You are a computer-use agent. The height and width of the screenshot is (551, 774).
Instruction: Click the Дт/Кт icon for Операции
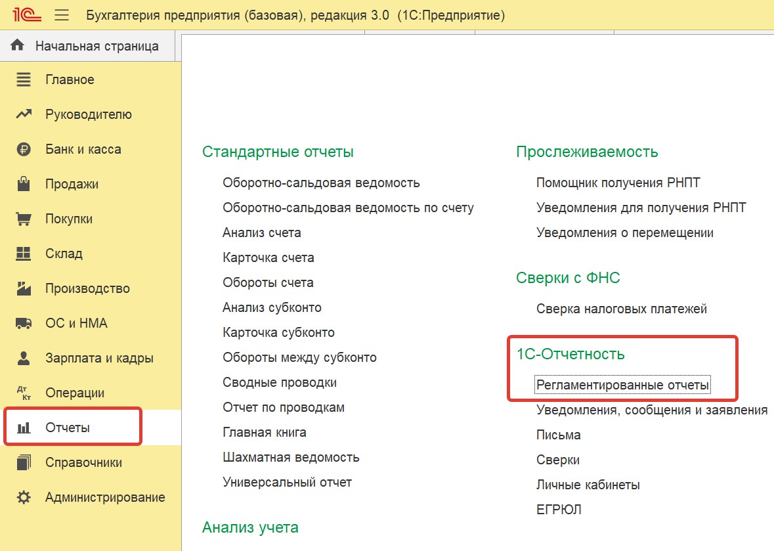pos(23,393)
